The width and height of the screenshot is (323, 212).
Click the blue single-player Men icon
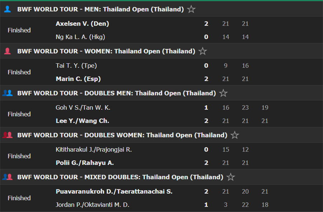pyautogui.click(x=8, y=9)
